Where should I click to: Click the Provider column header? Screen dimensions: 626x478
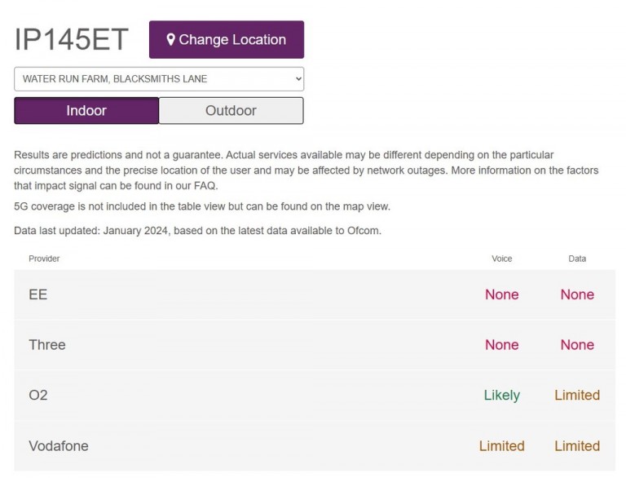tap(44, 259)
